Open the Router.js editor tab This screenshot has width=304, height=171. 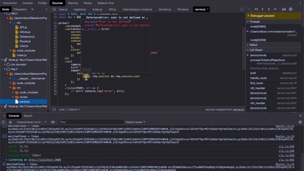(x=183, y=9)
